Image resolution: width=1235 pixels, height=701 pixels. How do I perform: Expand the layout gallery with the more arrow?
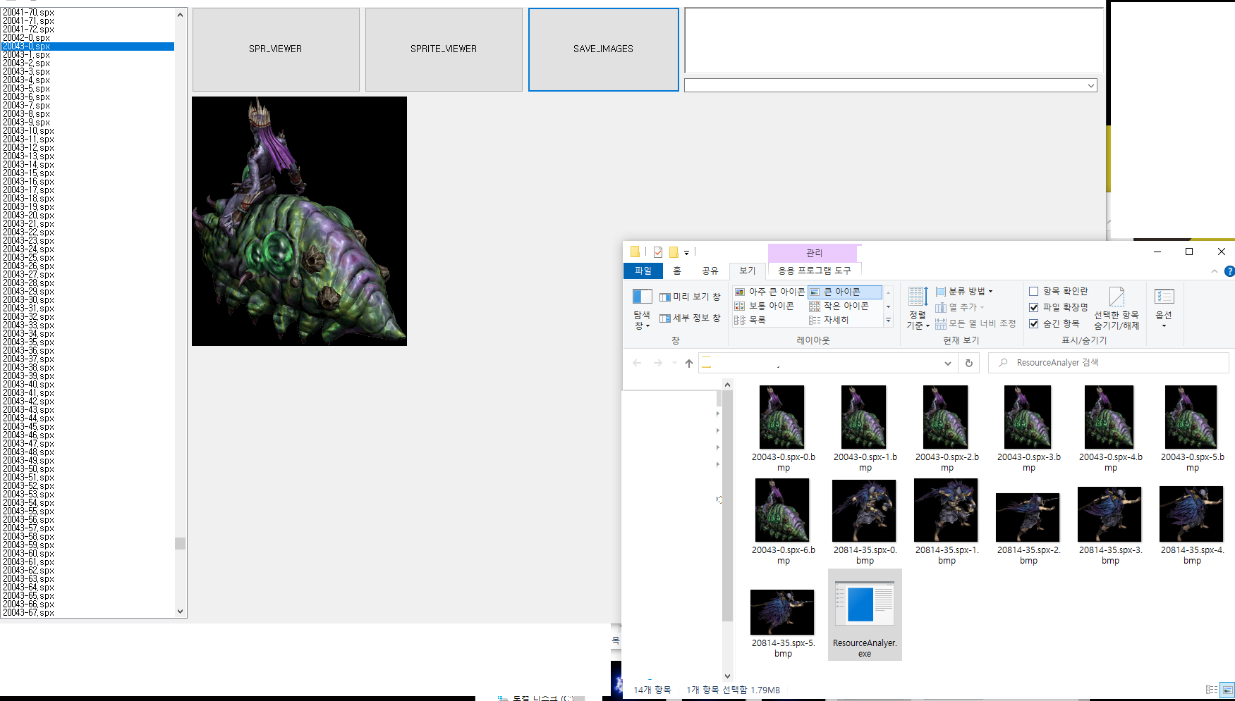[888, 321]
